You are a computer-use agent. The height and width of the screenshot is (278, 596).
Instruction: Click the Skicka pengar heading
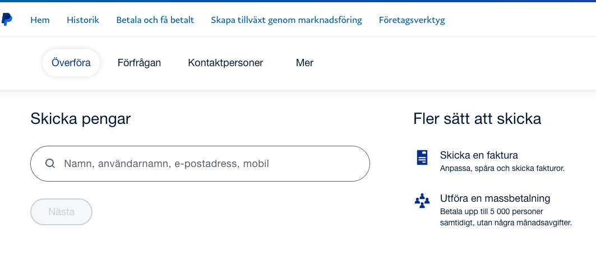80,119
